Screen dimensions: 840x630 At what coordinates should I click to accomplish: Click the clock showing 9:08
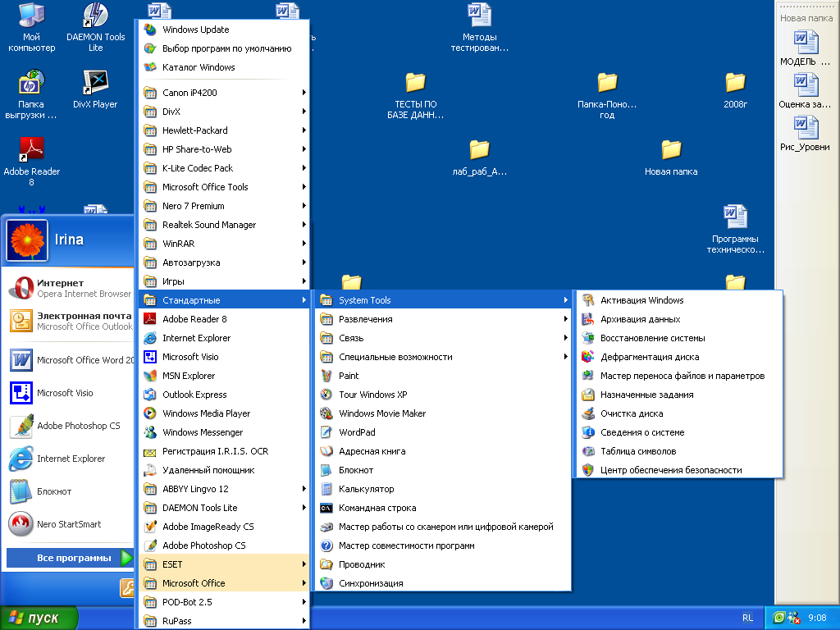(x=817, y=619)
